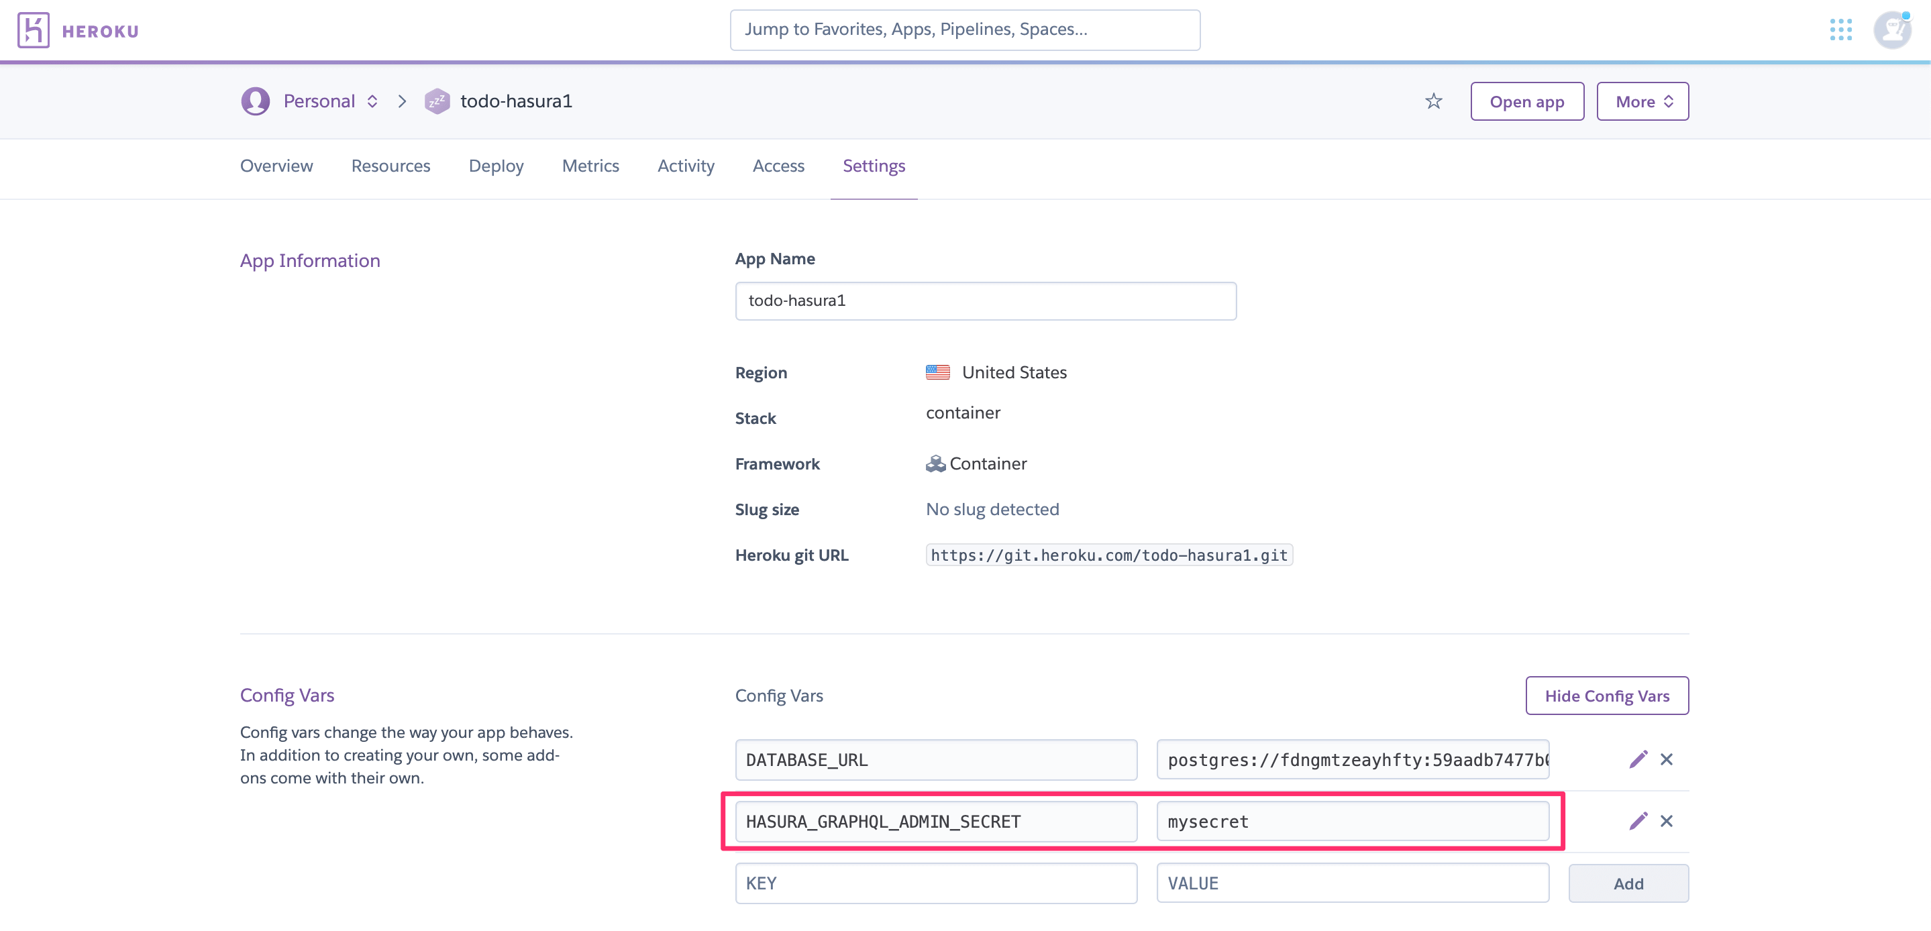1931x931 pixels.
Task: Click the Heroku logo icon
Action: click(33, 30)
